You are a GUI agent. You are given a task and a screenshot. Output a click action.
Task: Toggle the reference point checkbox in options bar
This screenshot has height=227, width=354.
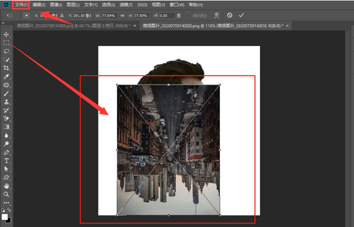pyautogui.click(x=26, y=15)
